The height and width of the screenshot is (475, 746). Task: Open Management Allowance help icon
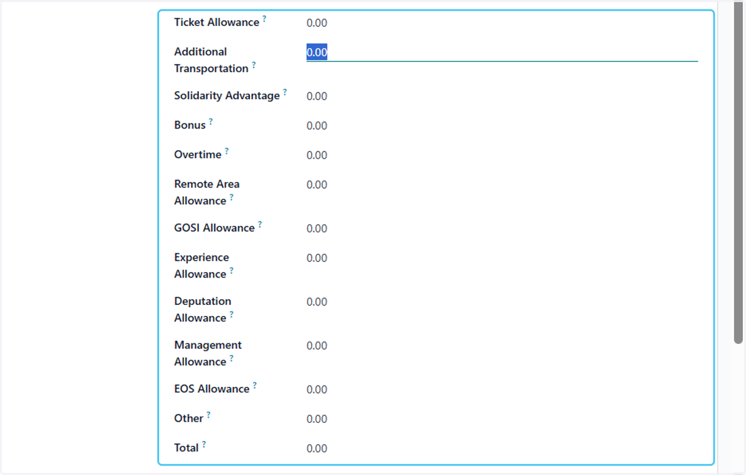tap(231, 358)
